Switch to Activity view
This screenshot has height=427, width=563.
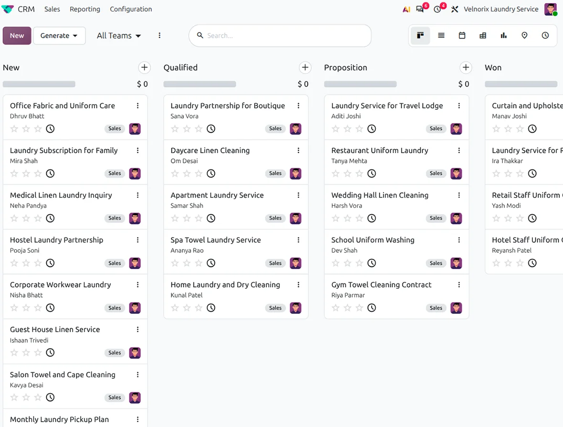pos(545,35)
